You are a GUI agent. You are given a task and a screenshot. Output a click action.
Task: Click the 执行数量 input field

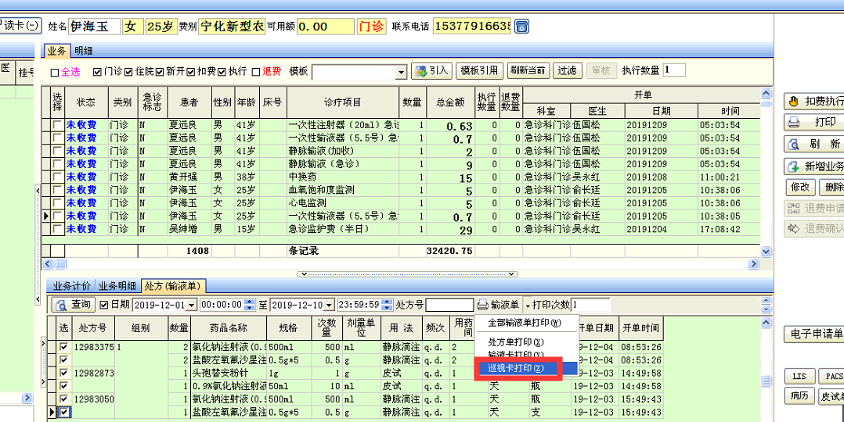pos(674,70)
